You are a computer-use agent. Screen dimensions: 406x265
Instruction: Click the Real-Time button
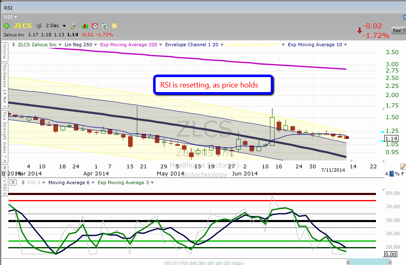point(399,30)
